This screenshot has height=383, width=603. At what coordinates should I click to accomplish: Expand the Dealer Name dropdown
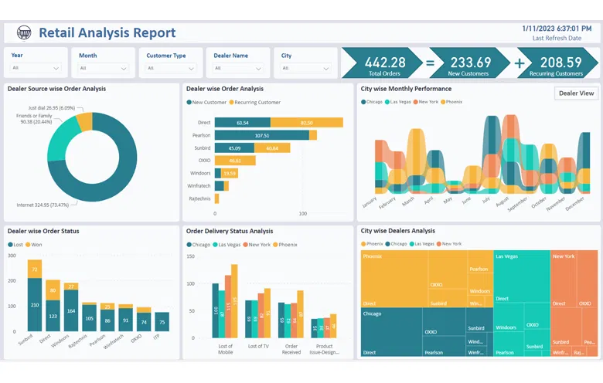240,68
